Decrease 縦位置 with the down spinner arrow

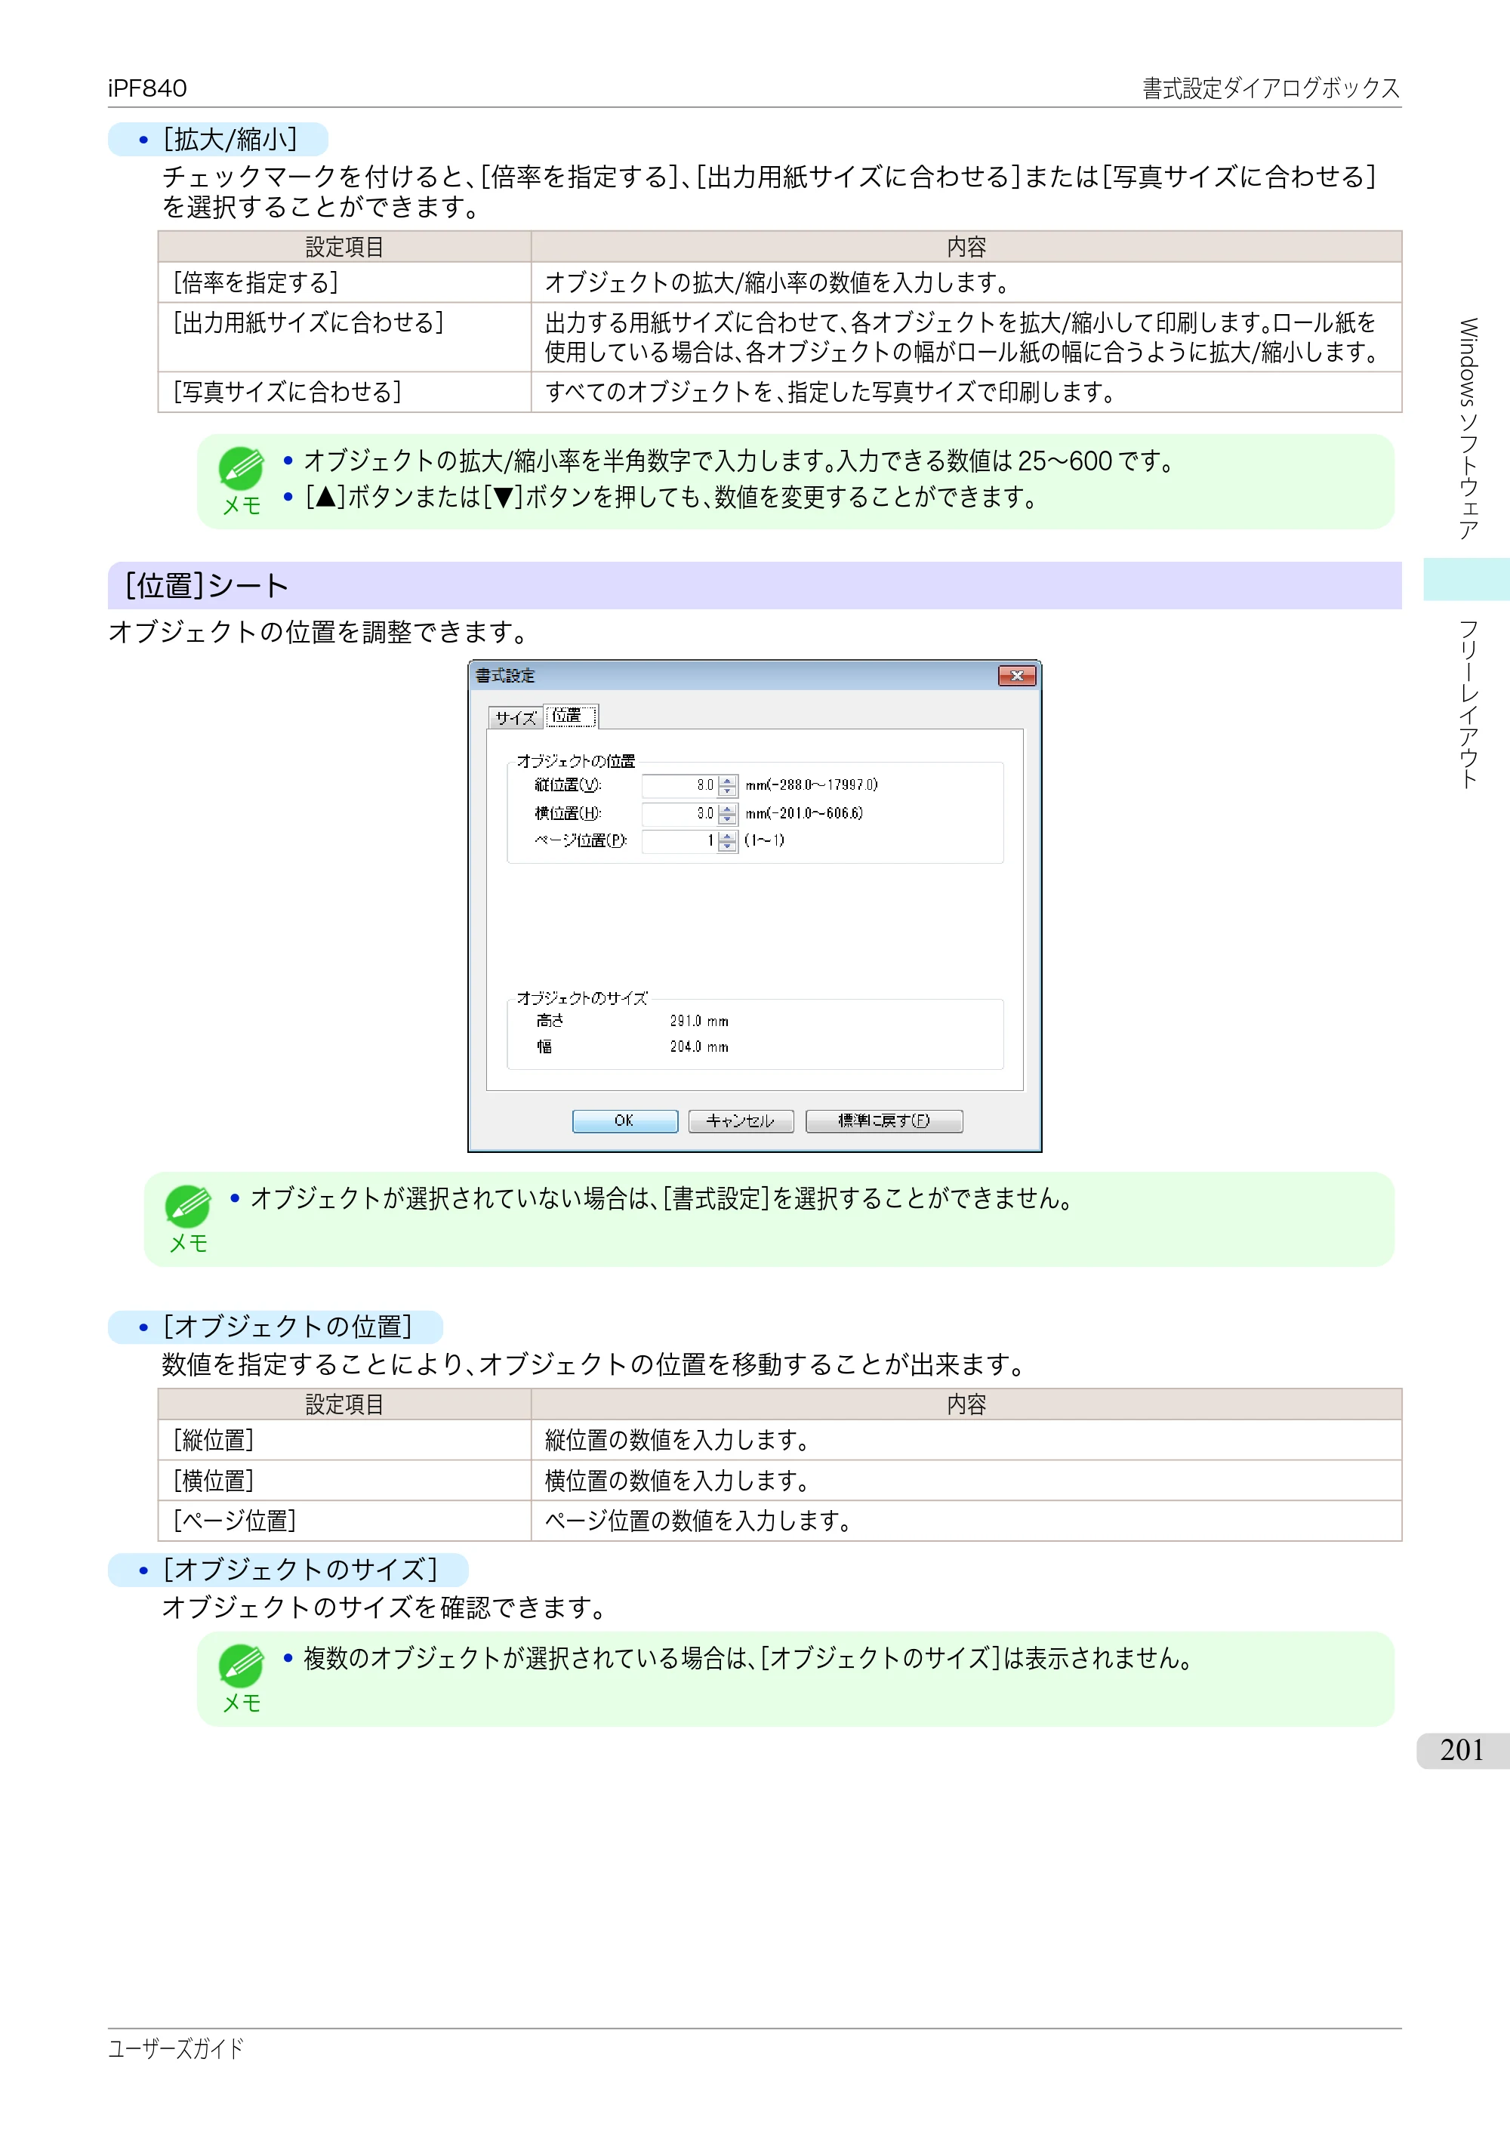(x=728, y=792)
